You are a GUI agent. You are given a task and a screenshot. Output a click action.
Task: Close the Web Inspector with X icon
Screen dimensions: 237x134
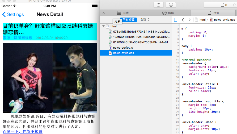click(x=104, y=13)
